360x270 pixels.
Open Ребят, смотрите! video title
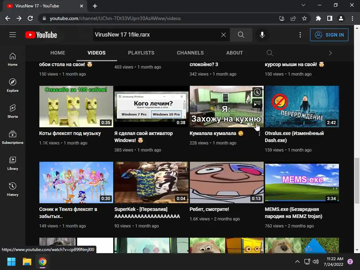(x=209, y=210)
